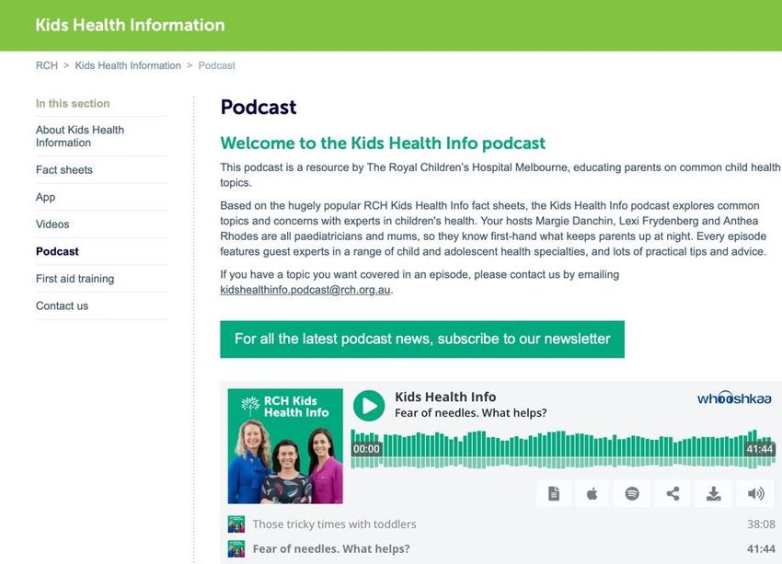The height and width of the screenshot is (564, 782).
Task: Open Fact sheets in the sidebar
Action: [64, 170]
